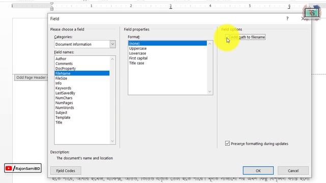Click Field names scrollbar up arrow
This screenshot has width=326, height=183.
[x=112, y=59]
